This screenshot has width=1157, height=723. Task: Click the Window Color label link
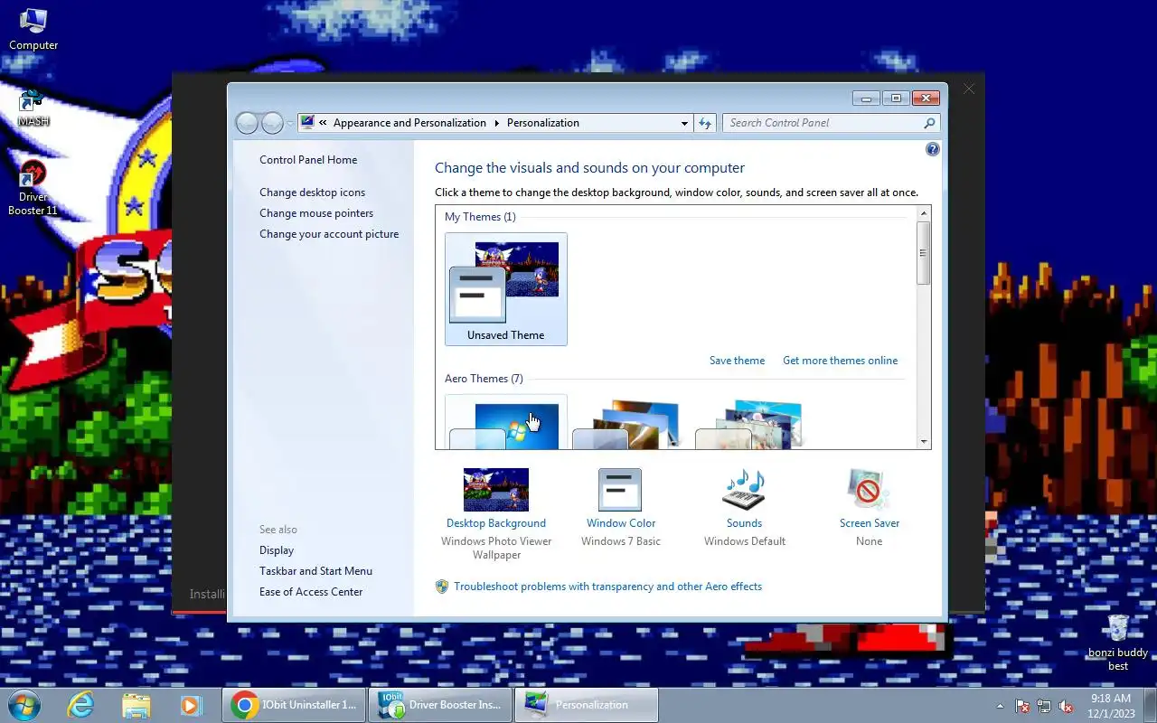pos(621,523)
